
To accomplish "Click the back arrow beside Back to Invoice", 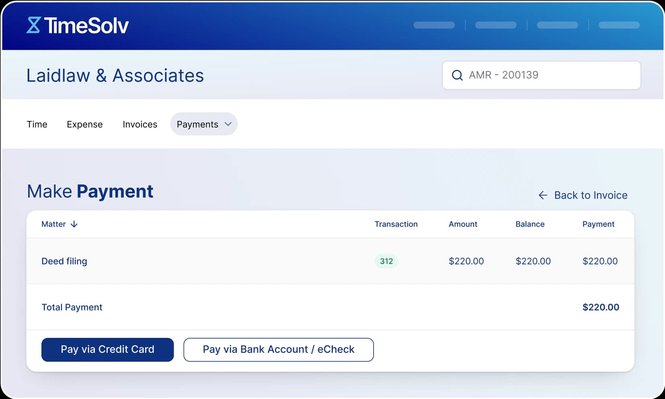I will [x=543, y=195].
